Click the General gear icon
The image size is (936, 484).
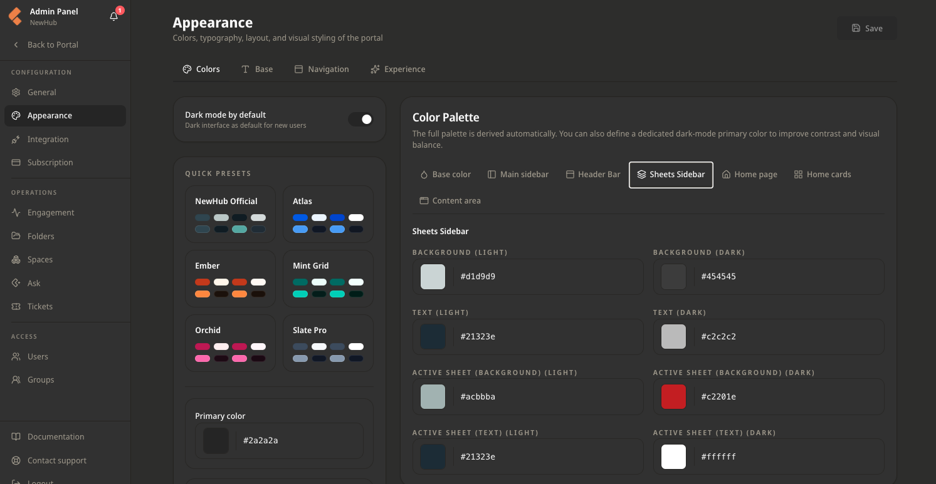pyautogui.click(x=16, y=93)
